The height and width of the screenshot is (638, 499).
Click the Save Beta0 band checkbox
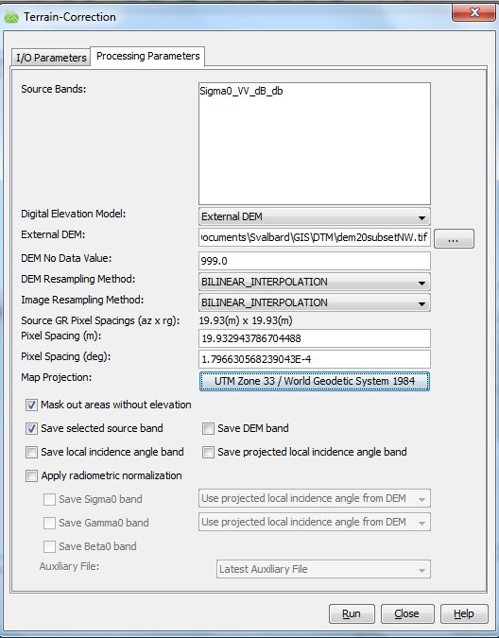[49, 546]
